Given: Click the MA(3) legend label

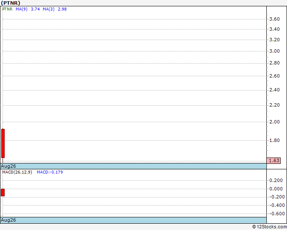Looking at the screenshot, I should (49, 9).
